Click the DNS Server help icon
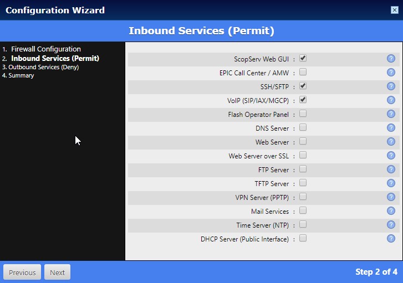 coord(391,128)
